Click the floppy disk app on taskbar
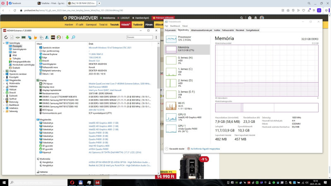The height and width of the screenshot is (186, 331). click(80, 182)
